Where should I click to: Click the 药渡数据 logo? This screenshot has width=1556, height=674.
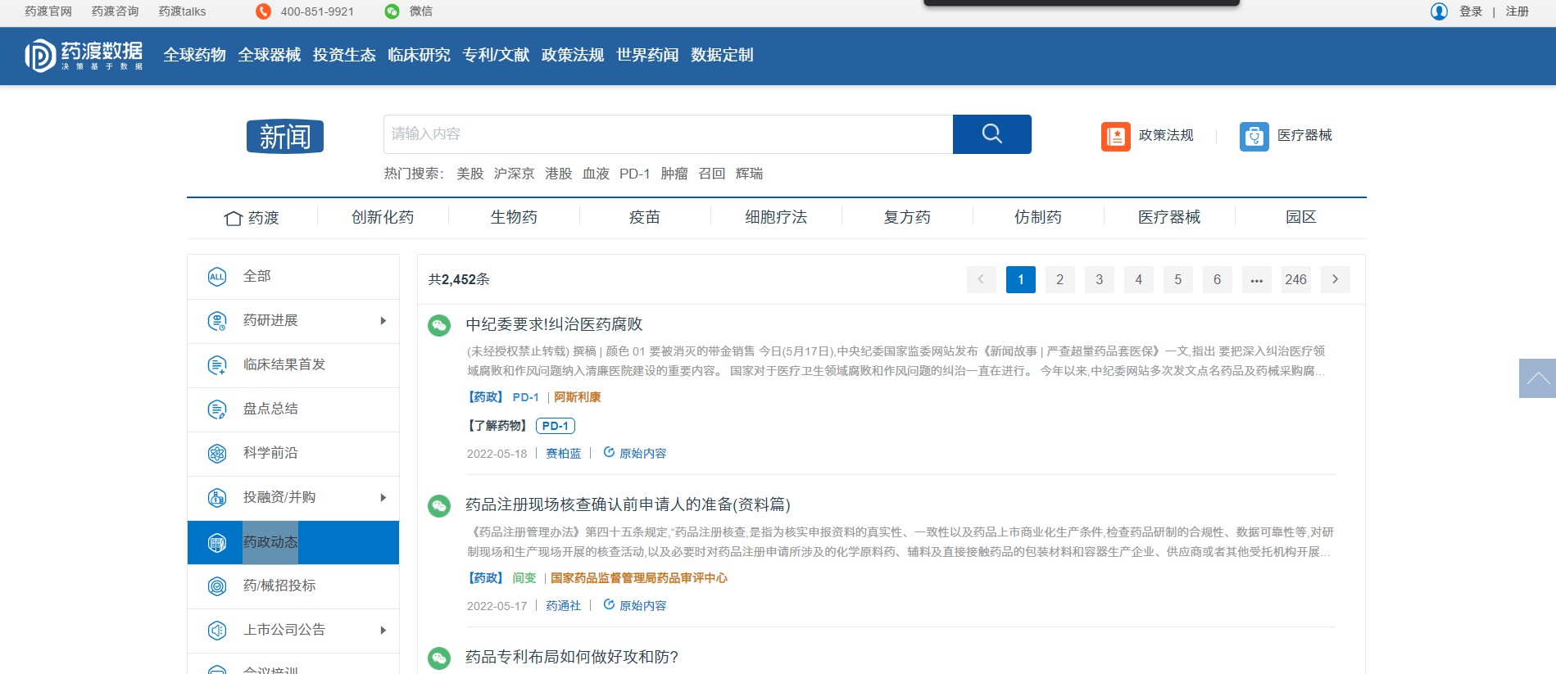[84, 55]
